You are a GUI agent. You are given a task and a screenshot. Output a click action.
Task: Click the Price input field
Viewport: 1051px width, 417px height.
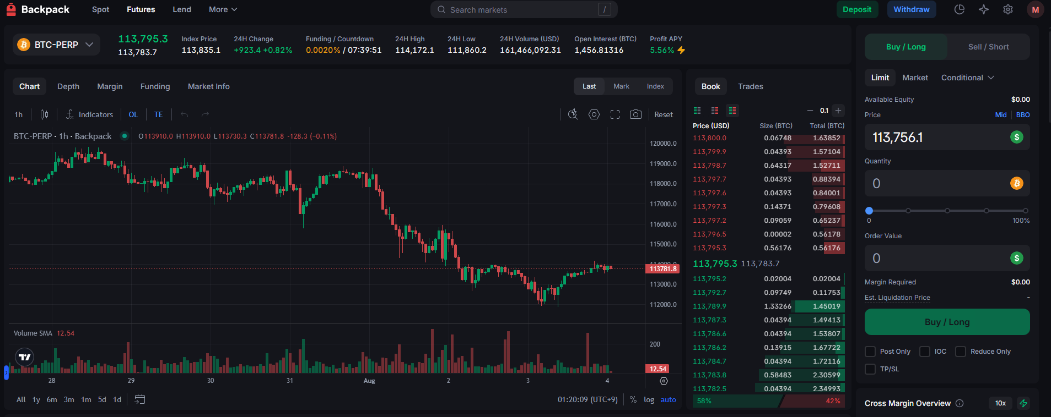tap(947, 137)
